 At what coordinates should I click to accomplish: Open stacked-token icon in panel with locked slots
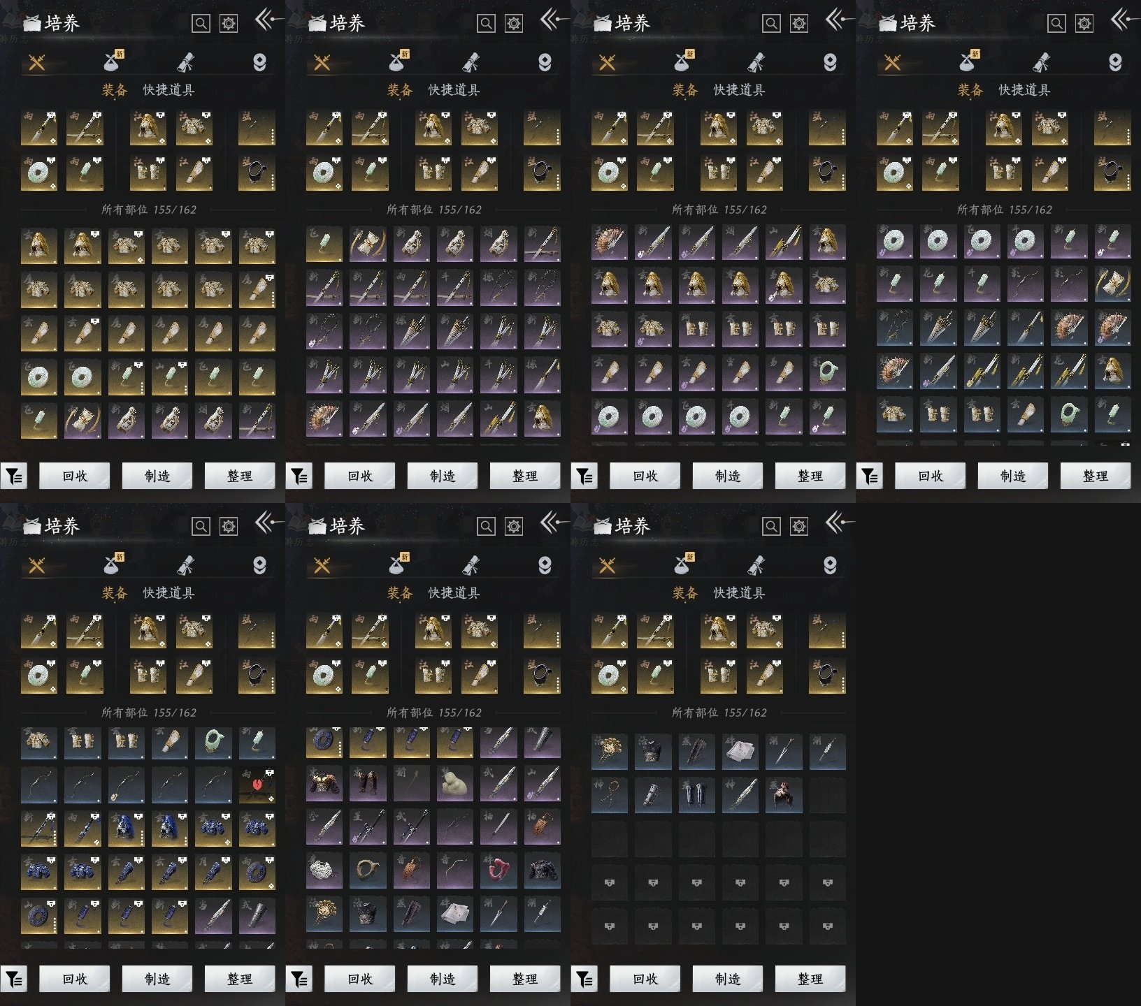[830, 565]
